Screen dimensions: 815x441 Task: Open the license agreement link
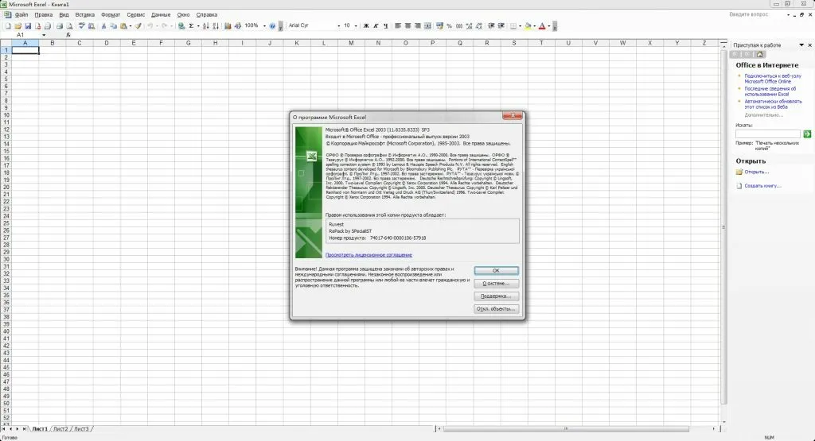[369, 255]
